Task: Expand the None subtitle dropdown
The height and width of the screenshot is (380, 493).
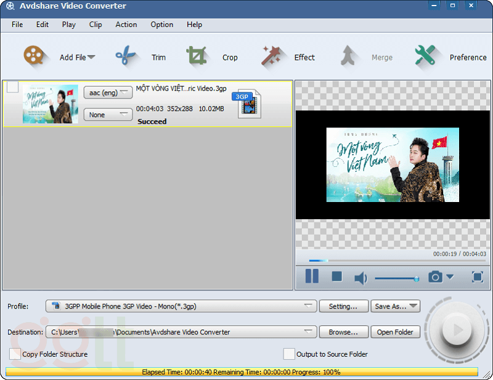Action: click(x=108, y=115)
